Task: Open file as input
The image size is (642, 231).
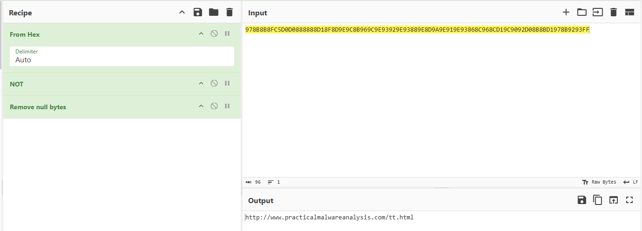Action: (x=597, y=13)
